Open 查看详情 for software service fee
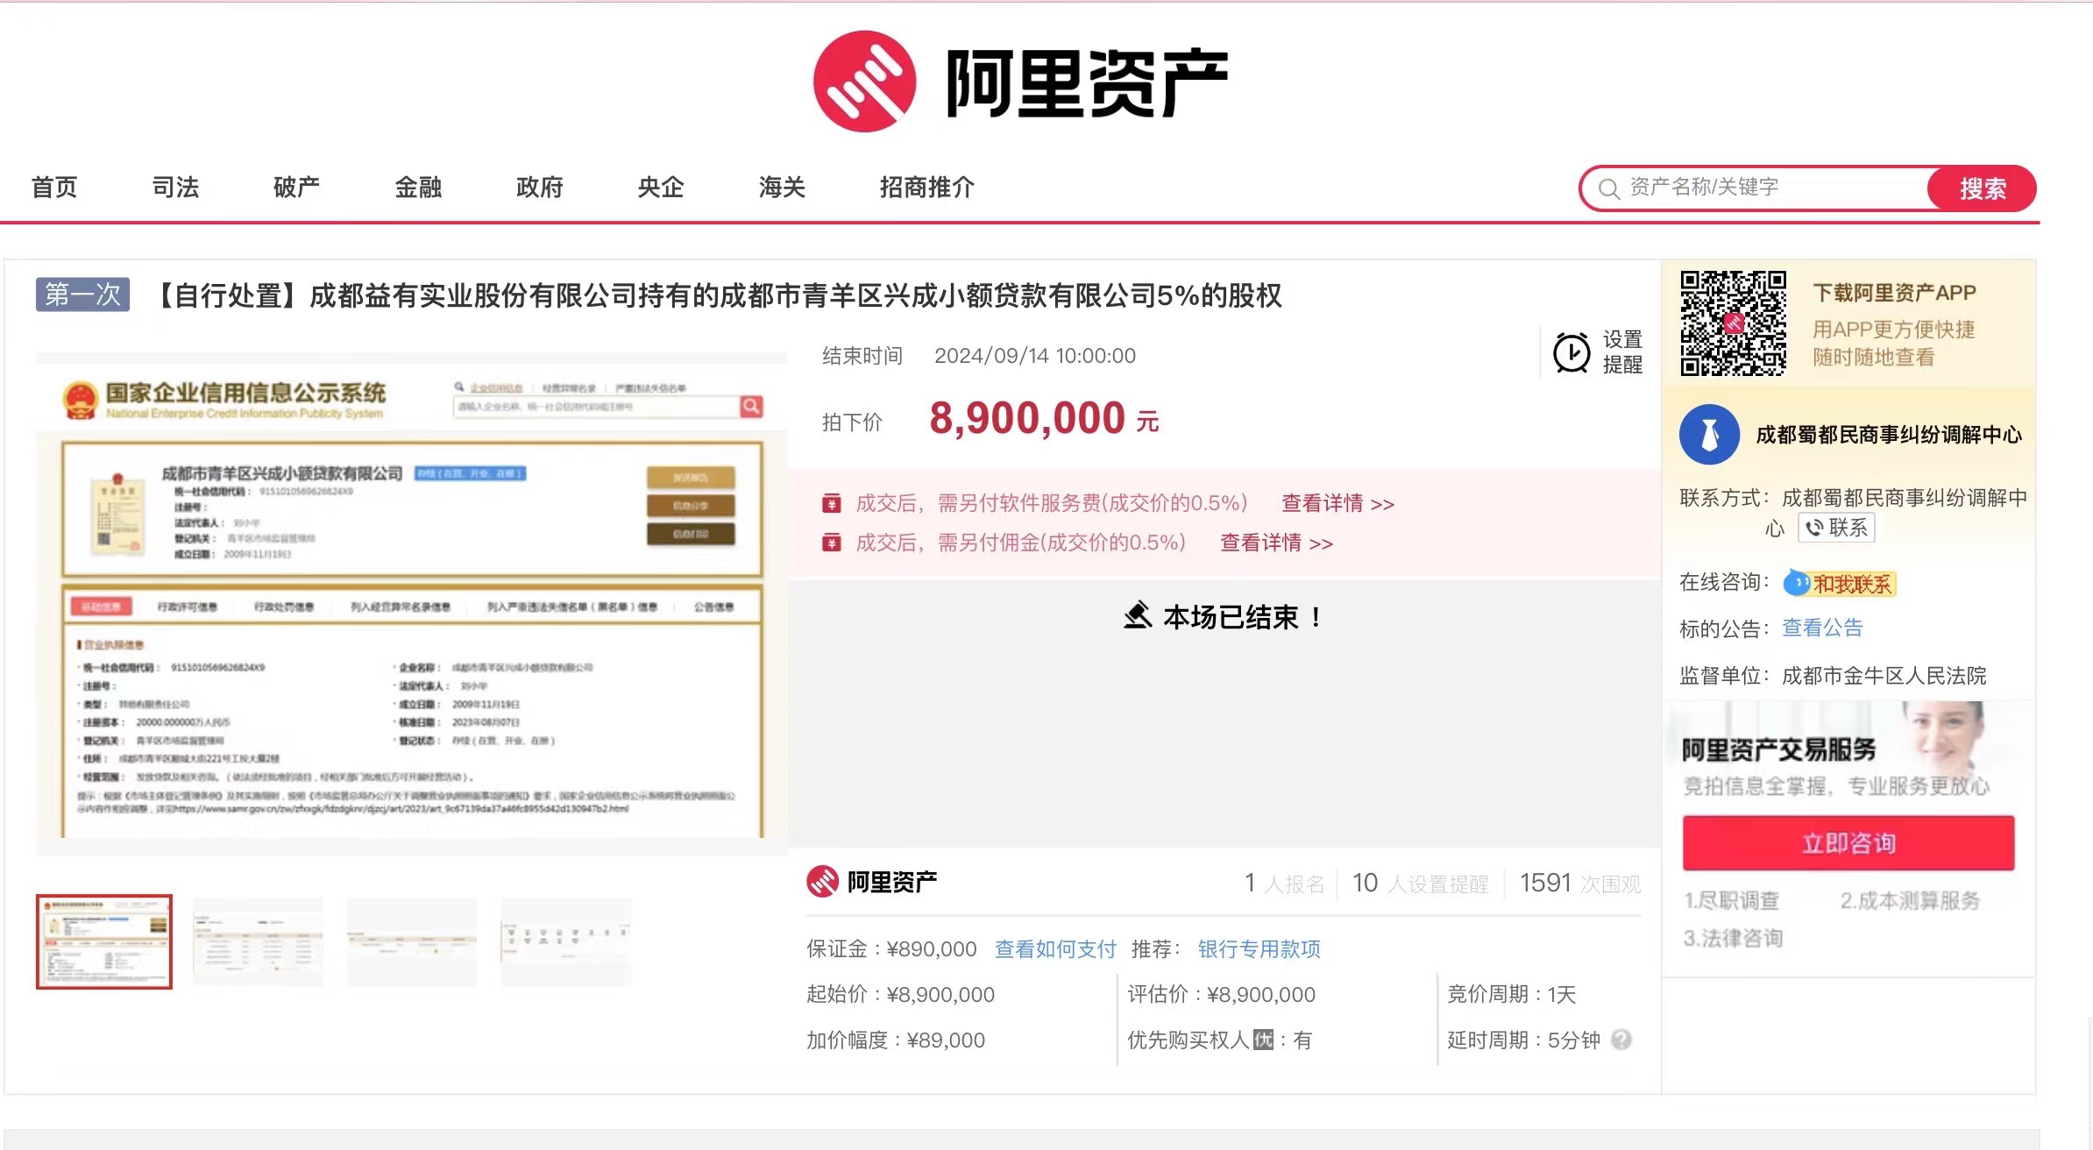The height and width of the screenshot is (1150, 2093). coord(1337,503)
